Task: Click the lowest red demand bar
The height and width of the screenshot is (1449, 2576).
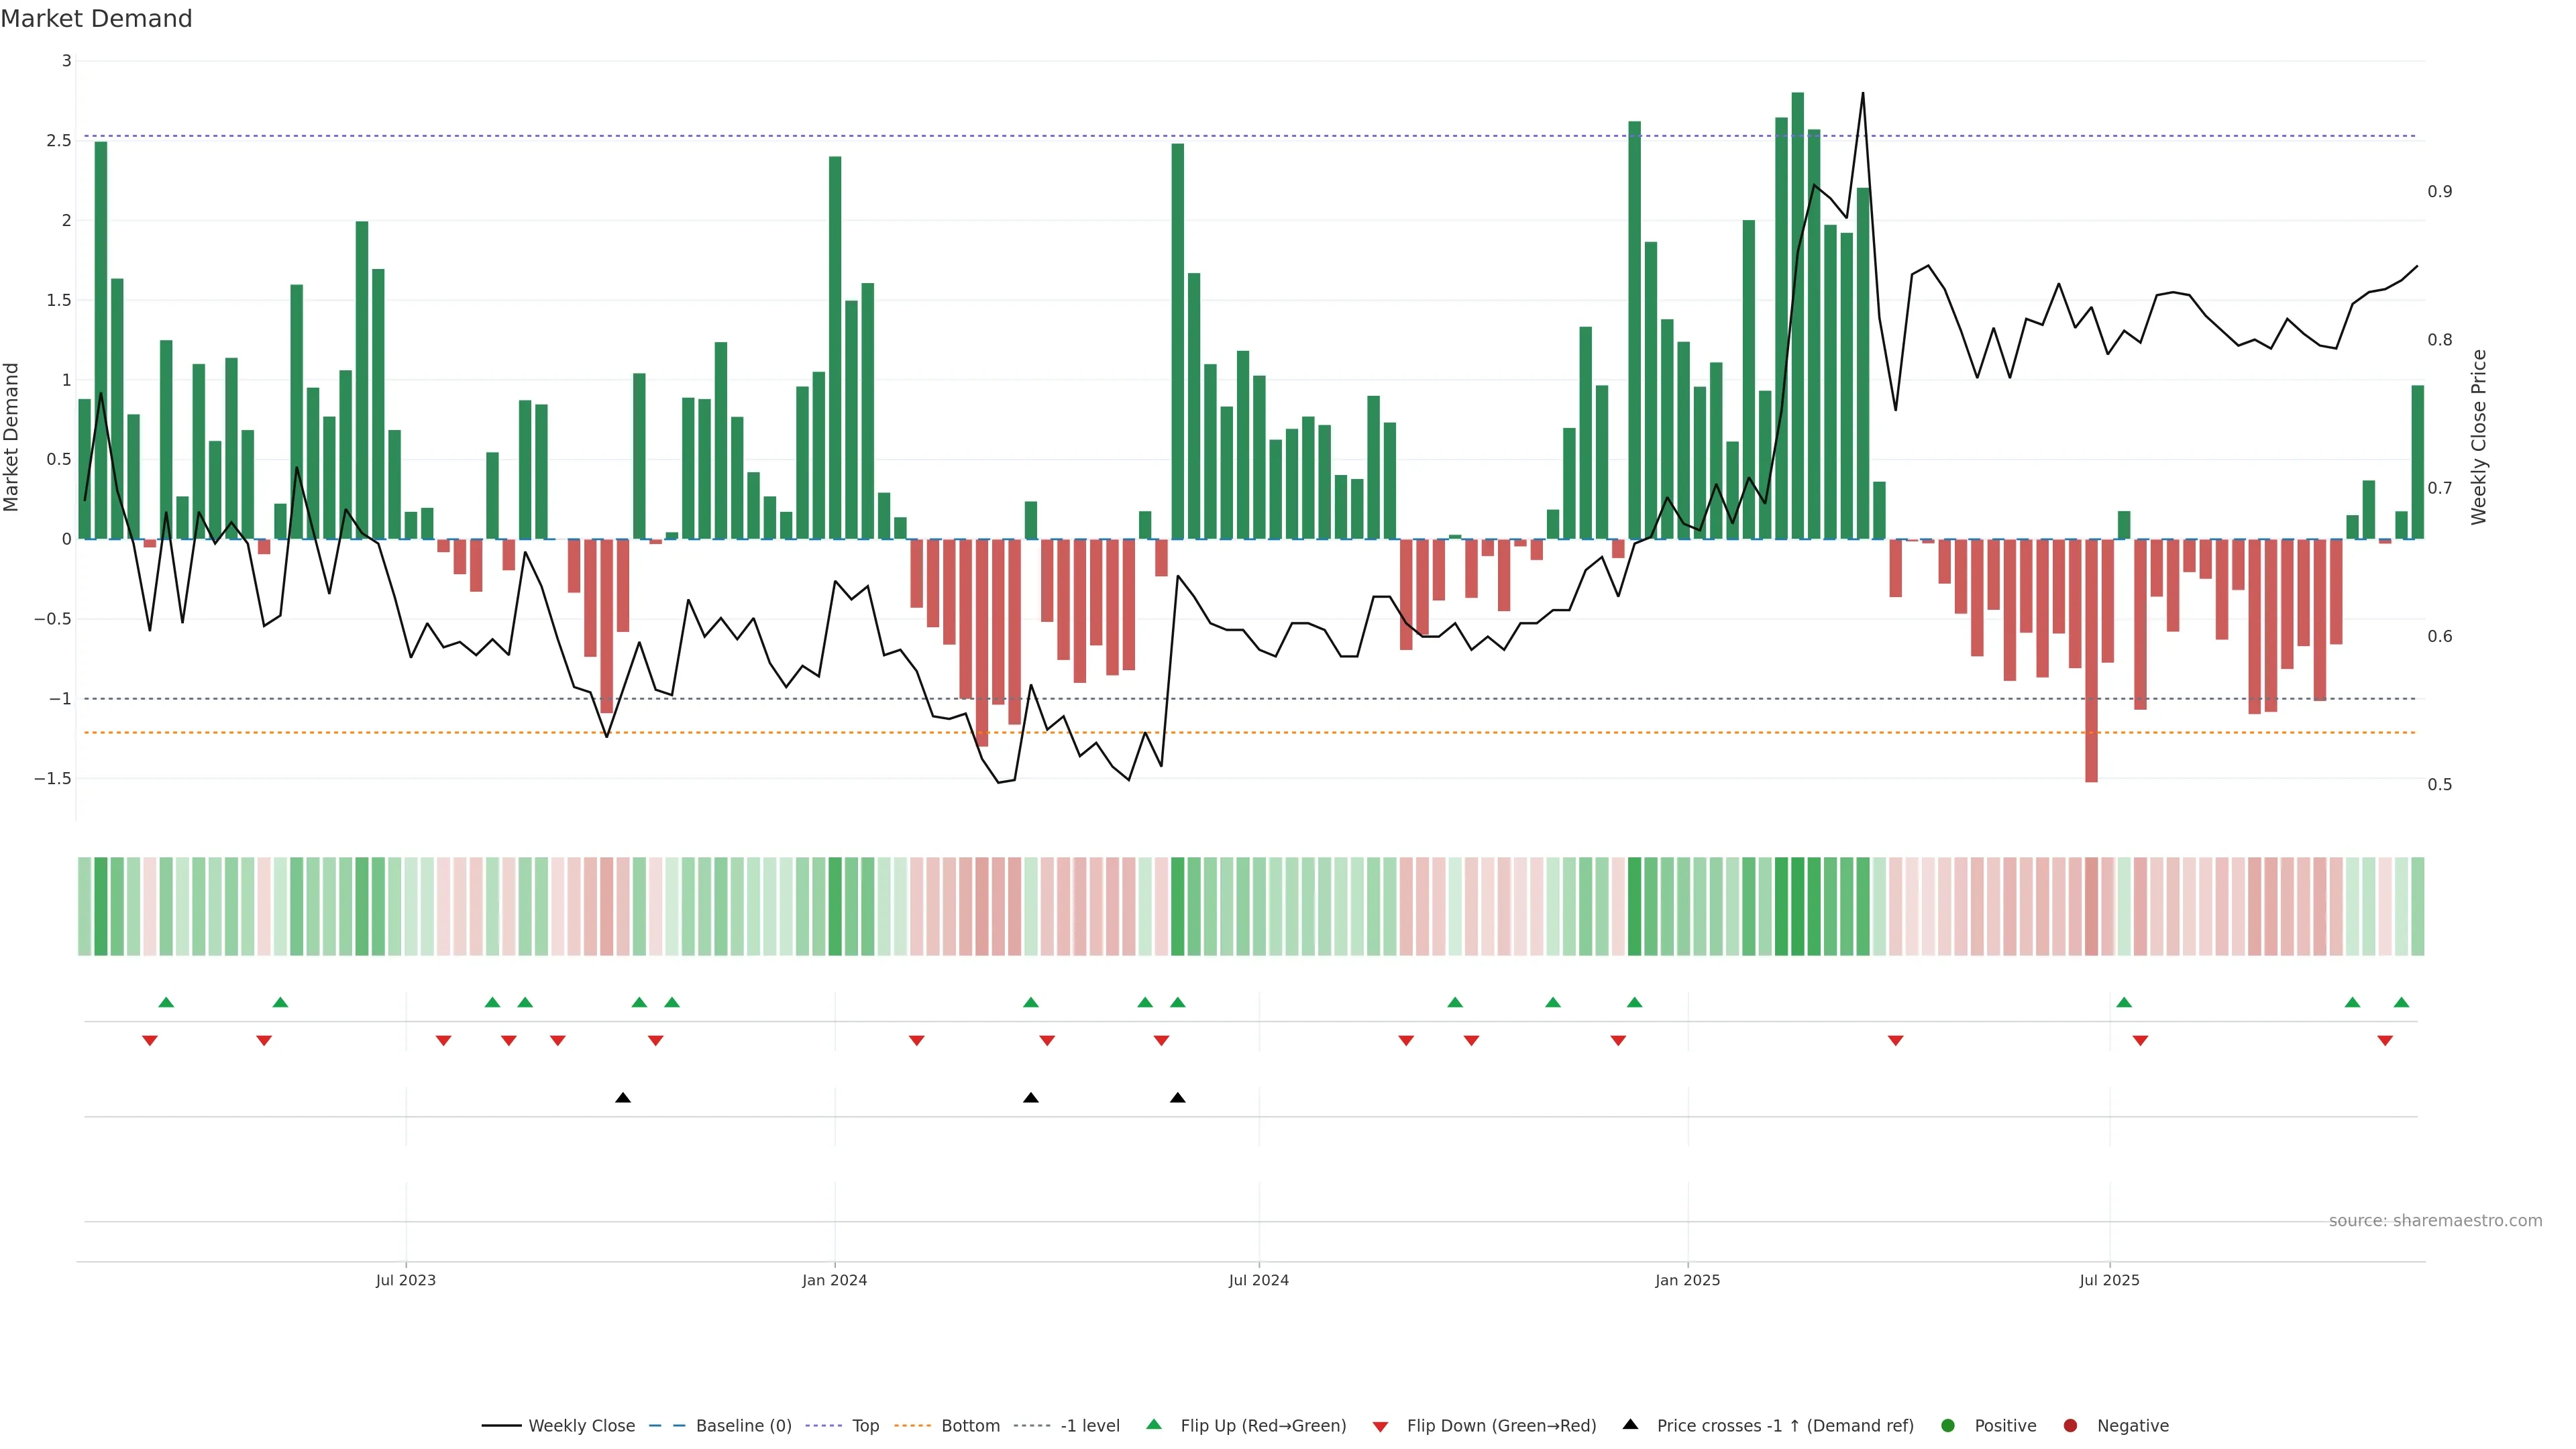Action: click(x=2091, y=660)
